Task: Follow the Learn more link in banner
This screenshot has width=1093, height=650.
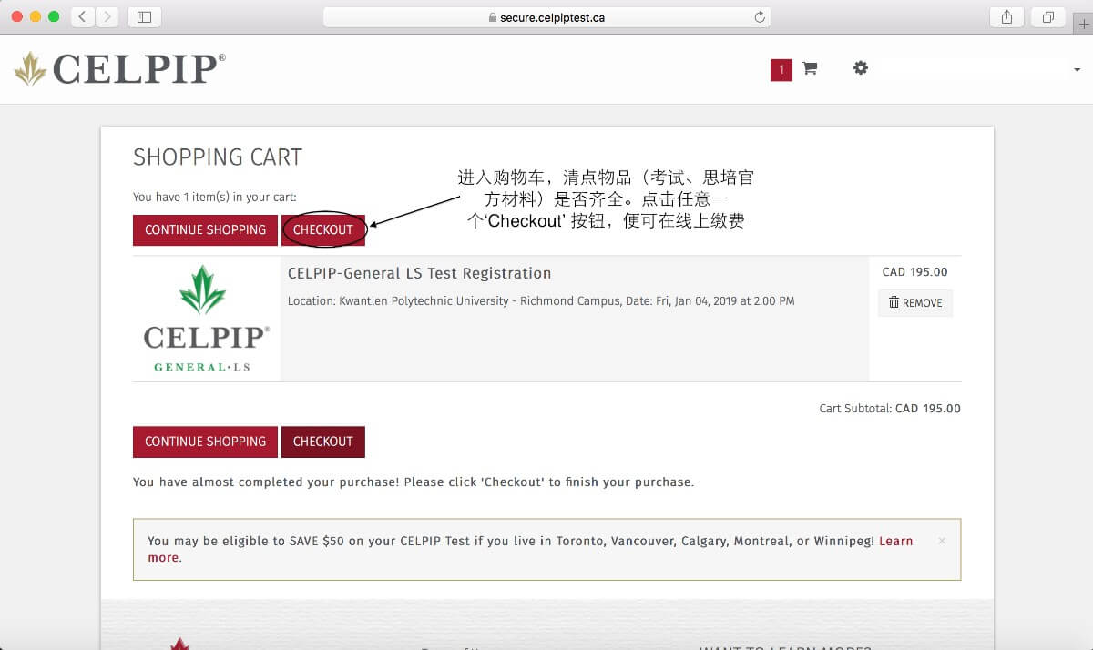Action: [895, 541]
